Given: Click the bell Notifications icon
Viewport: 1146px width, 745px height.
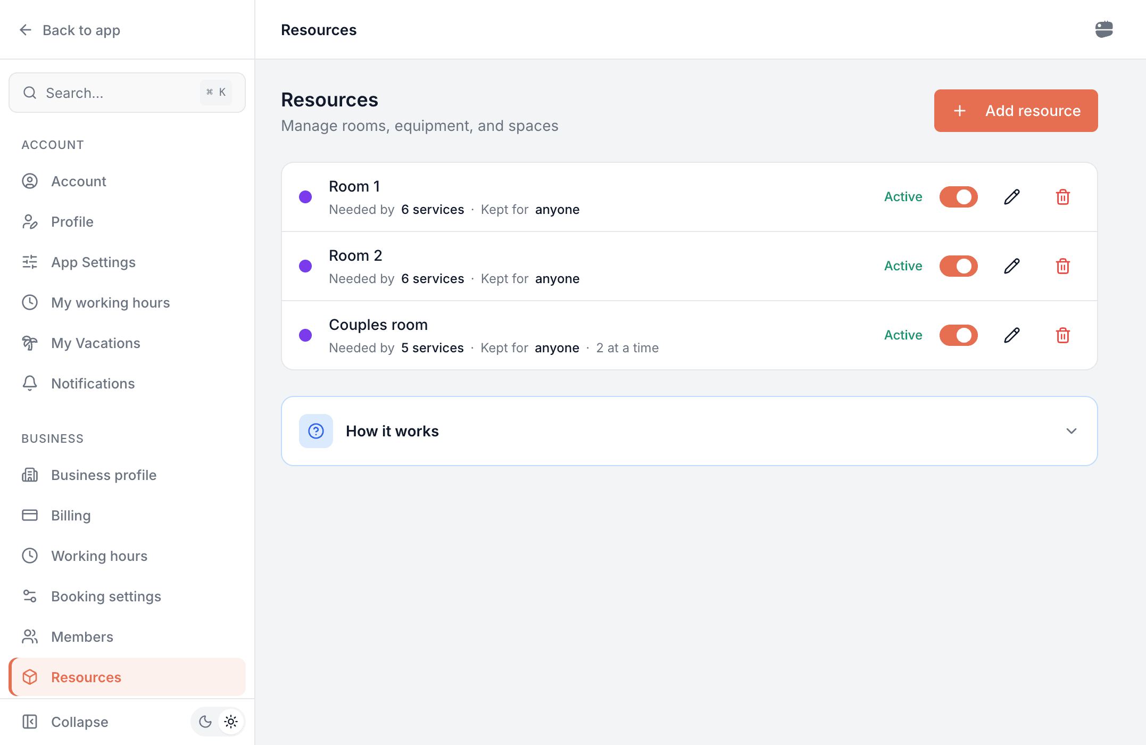Looking at the screenshot, I should click(x=30, y=384).
